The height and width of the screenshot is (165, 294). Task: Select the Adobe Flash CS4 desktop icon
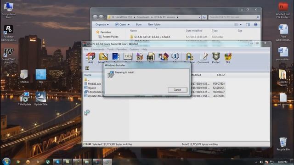283,11
